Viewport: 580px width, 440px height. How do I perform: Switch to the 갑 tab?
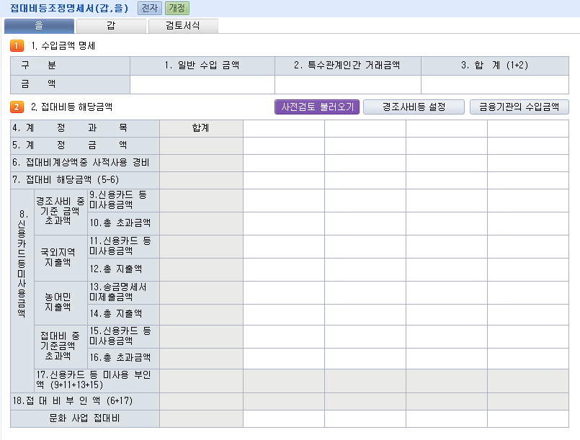[111, 26]
